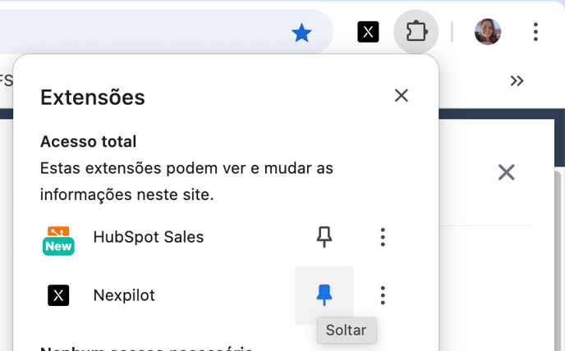Pin HubSpot Sales to the toolbar
The height and width of the screenshot is (351, 565).
point(324,238)
